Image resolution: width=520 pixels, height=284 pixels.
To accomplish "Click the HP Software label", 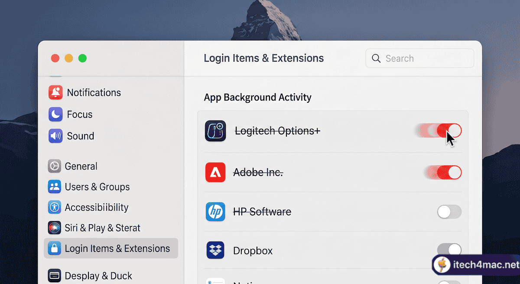I will pos(262,212).
